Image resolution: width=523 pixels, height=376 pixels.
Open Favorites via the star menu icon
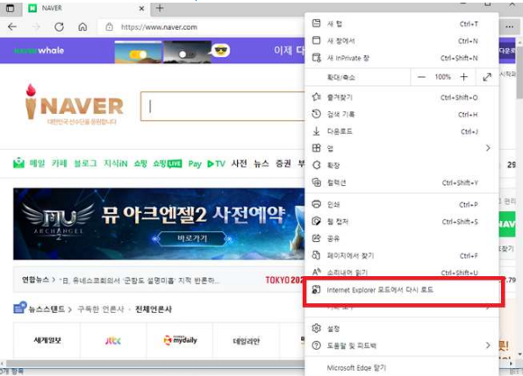tap(316, 97)
